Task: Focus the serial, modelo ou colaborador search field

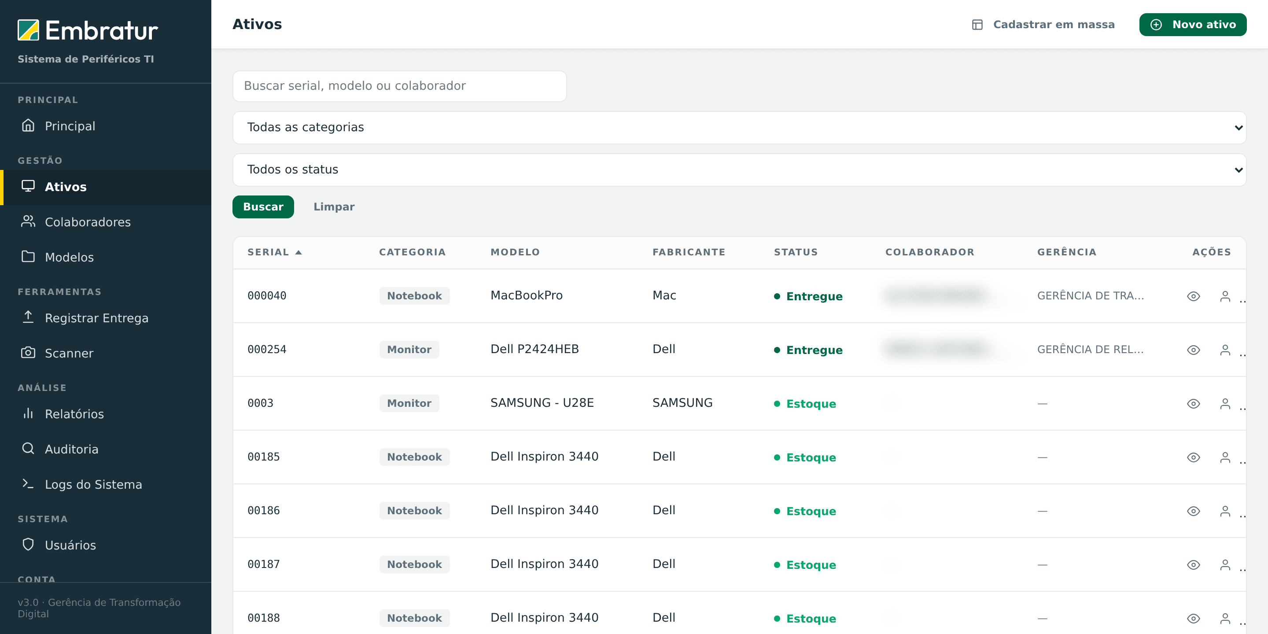Action: point(399,86)
